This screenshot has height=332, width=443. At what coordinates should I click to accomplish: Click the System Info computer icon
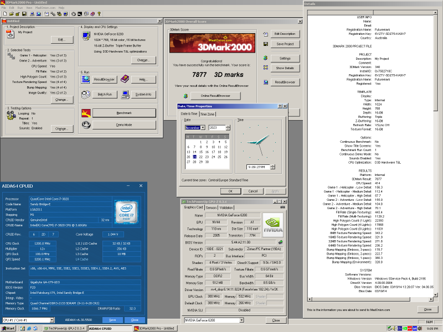click(125, 94)
